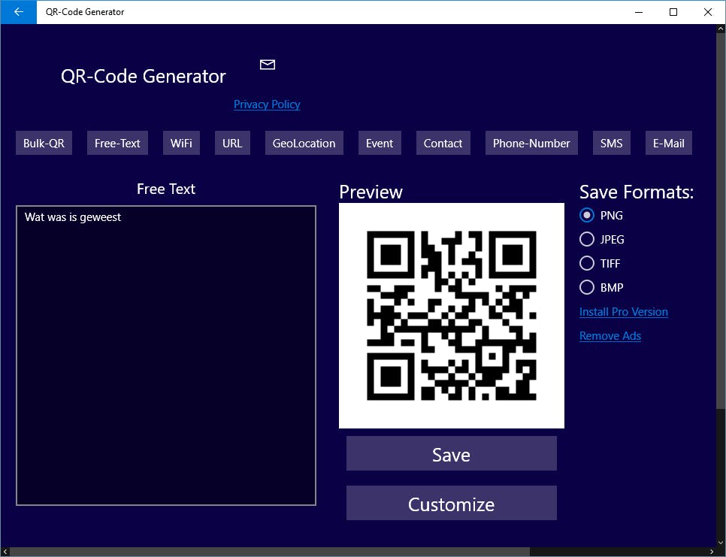Click the horizontal scrollbar thumb
Viewport: 726px width, 557px height.
(x=270, y=552)
